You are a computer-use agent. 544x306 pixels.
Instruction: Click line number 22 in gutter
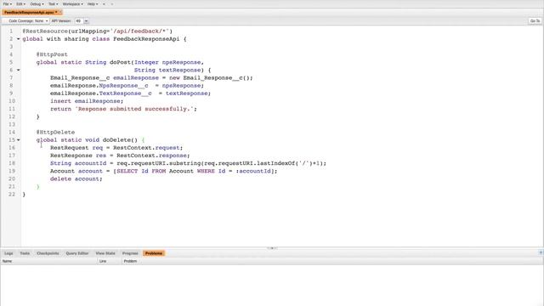[x=12, y=195]
